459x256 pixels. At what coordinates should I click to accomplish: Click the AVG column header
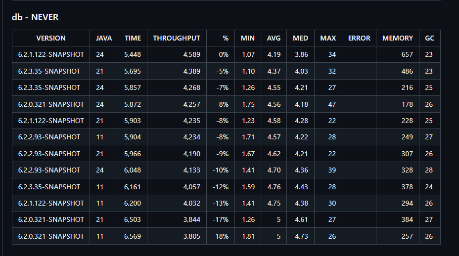pos(274,38)
